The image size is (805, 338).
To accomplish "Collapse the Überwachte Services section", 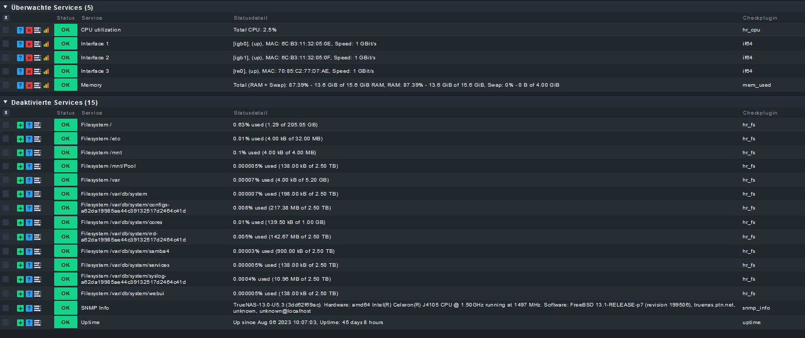I will pos(5,7).
